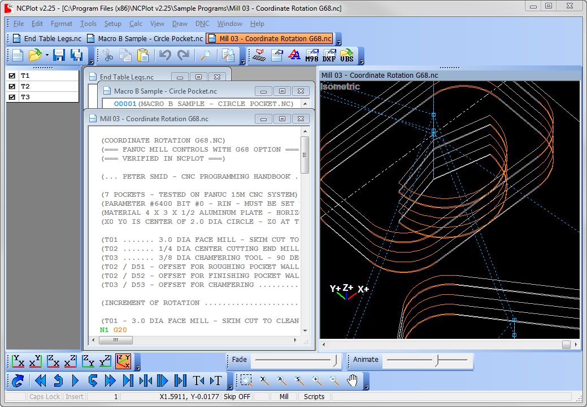The height and width of the screenshot is (407, 587).
Task: Click the Find magnifier icon
Action: tap(205, 55)
